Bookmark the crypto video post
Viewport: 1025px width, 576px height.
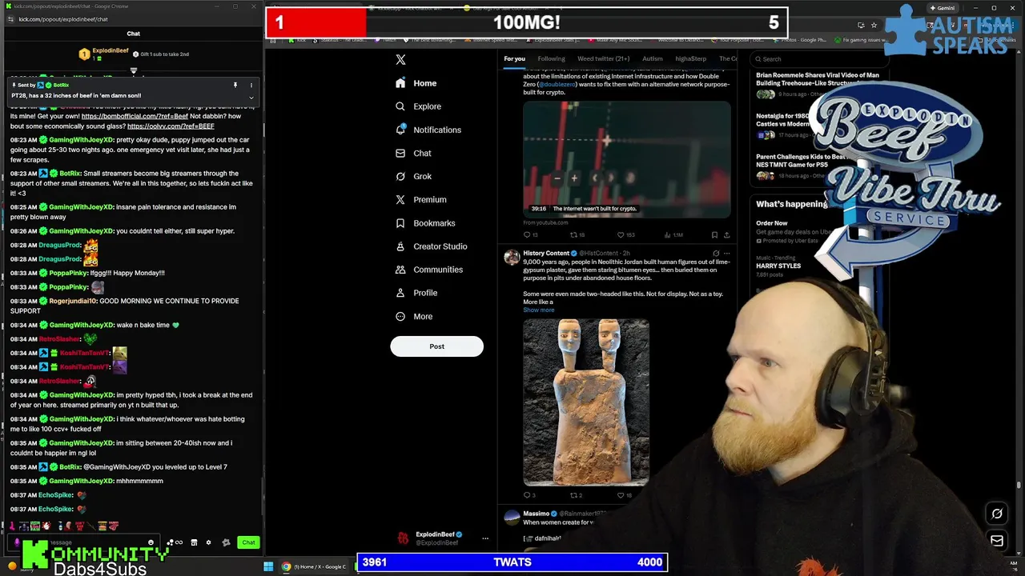point(714,235)
